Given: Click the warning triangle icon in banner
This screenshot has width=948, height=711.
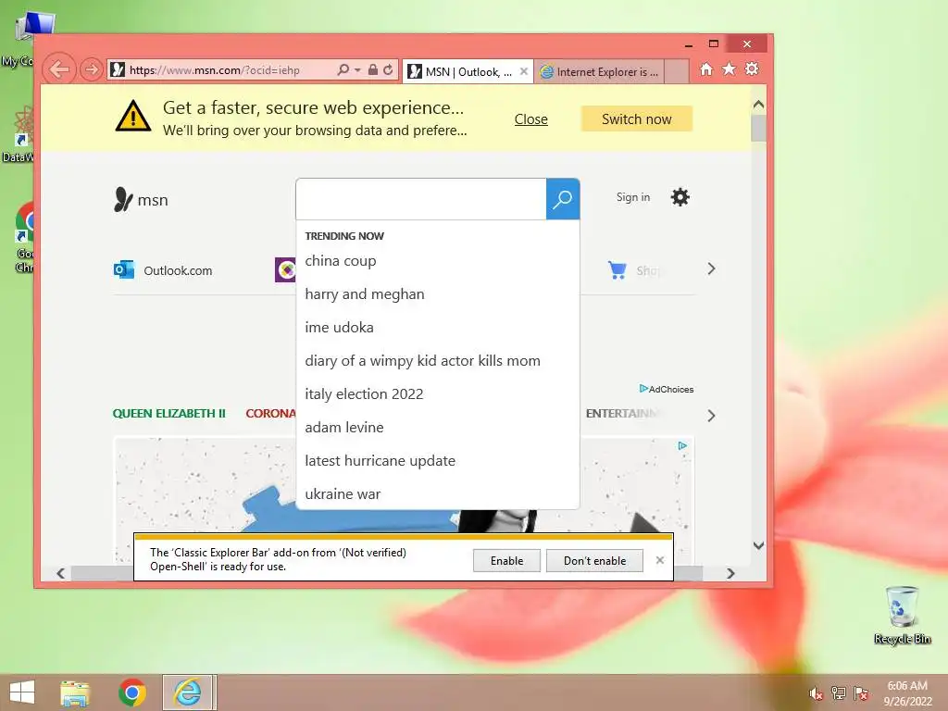Looking at the screenshot, I should click(x=133, y=116).
